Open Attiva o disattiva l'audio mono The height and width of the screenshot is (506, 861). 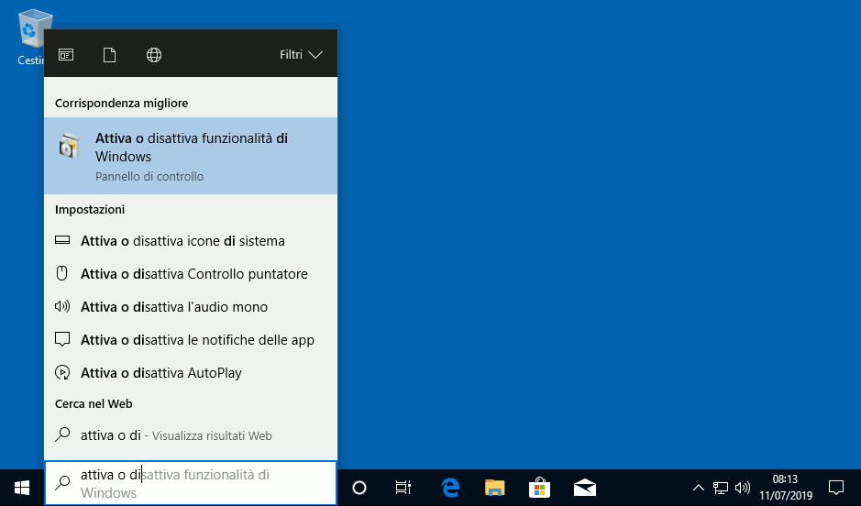tap(191, 307)
